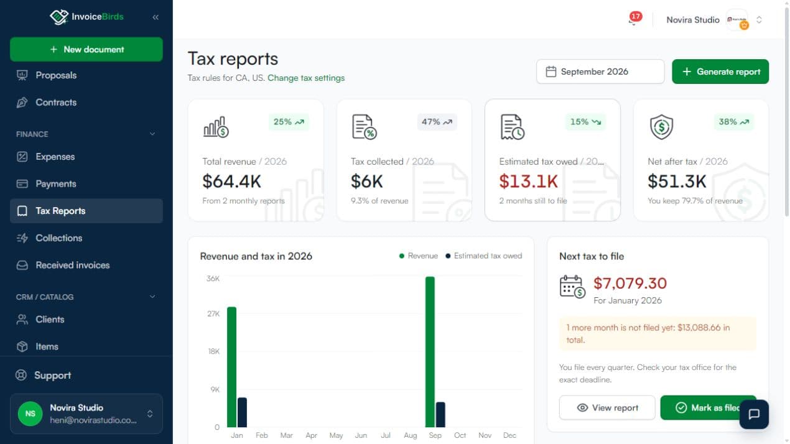Click the Contracts pen icon
Screen dimensions: 790x444
pos(22,103)
